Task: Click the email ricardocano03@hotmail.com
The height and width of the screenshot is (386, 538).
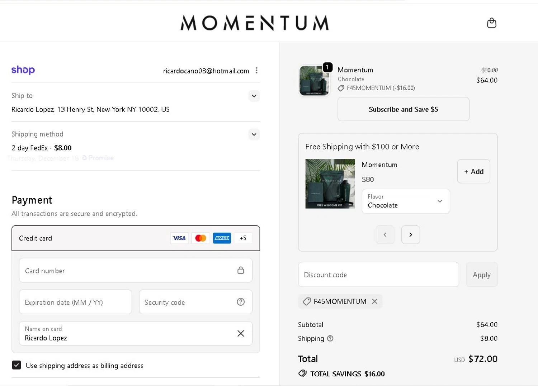Action: [206, 71]
